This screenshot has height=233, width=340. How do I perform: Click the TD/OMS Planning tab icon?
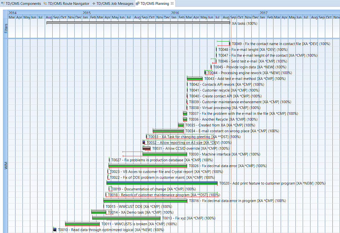(138, 4)
